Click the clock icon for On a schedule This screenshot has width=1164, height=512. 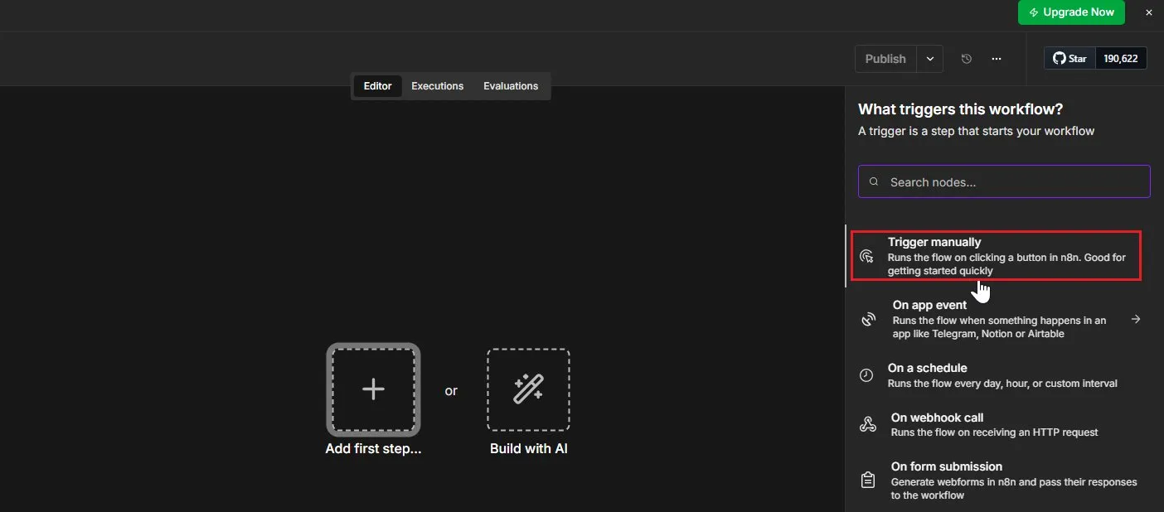(x=866, y=375)
